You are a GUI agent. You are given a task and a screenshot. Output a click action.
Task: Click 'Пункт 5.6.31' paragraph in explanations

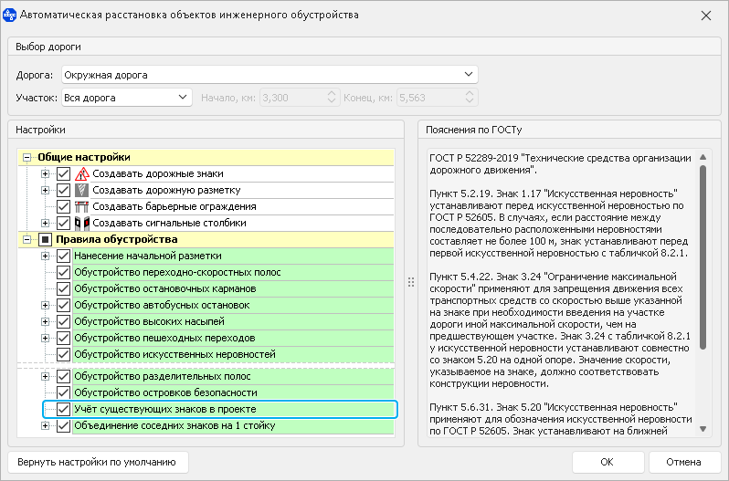561,419
